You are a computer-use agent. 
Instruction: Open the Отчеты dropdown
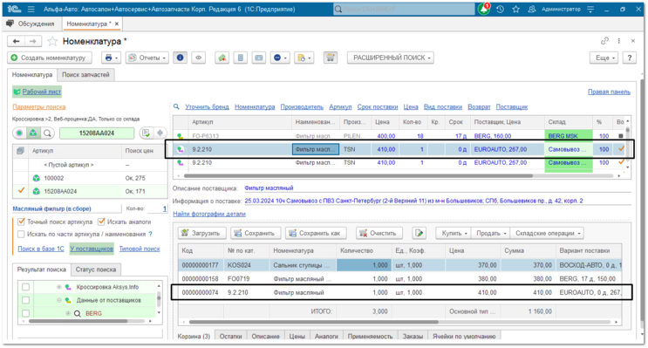[147, 58]
